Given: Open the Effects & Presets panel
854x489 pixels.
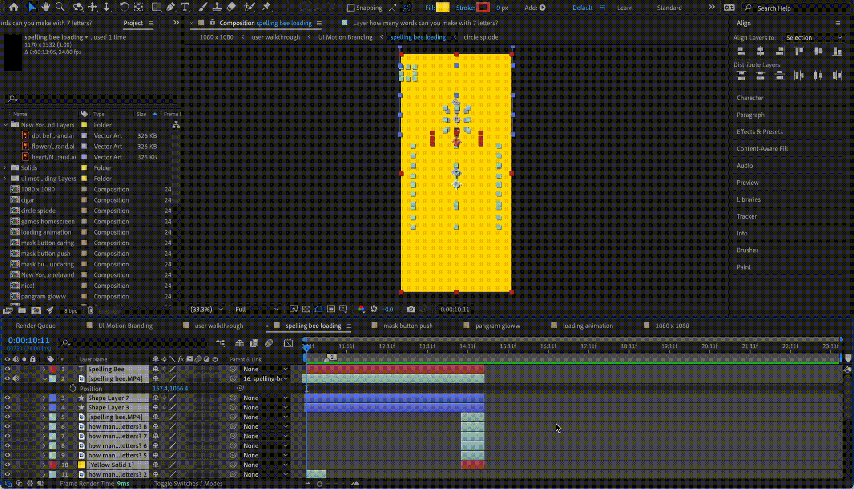Looking at the screenshot, I should (x=759, y=132).
